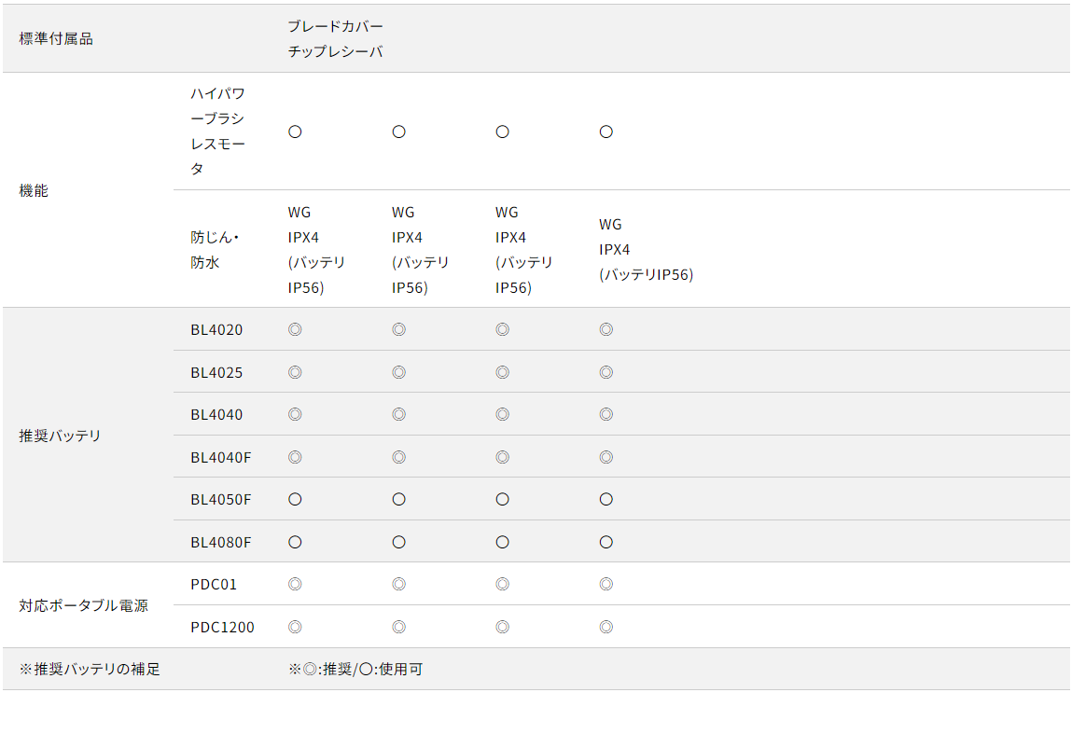Select the BL4040 battery row label

[216, 415]
